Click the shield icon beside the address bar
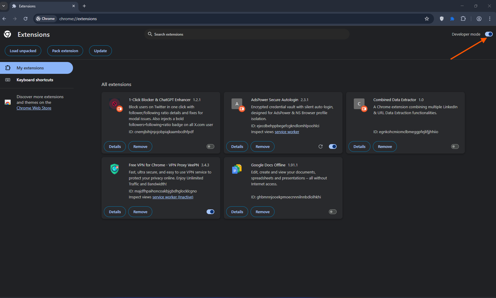This screenshot has width=496, height=298. (442, 19)
